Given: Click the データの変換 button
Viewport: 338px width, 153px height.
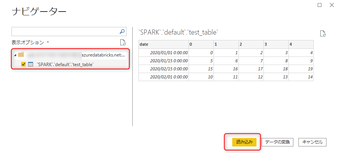Looking at the screenshot, I should click(x=277, y=142).
